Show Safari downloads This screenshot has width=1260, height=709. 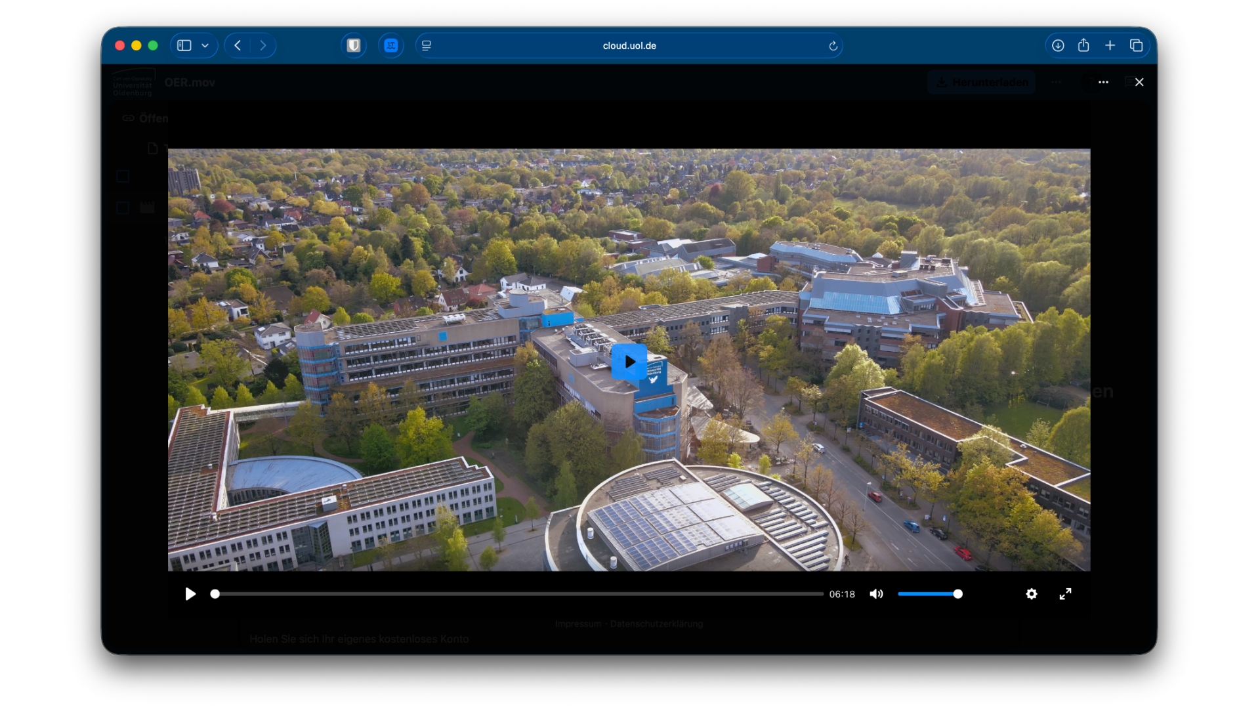coord(1058,45)
